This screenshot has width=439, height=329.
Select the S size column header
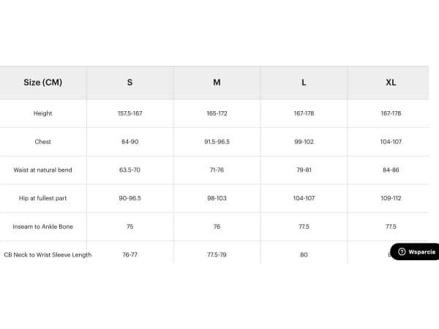[x=130, y=82]
